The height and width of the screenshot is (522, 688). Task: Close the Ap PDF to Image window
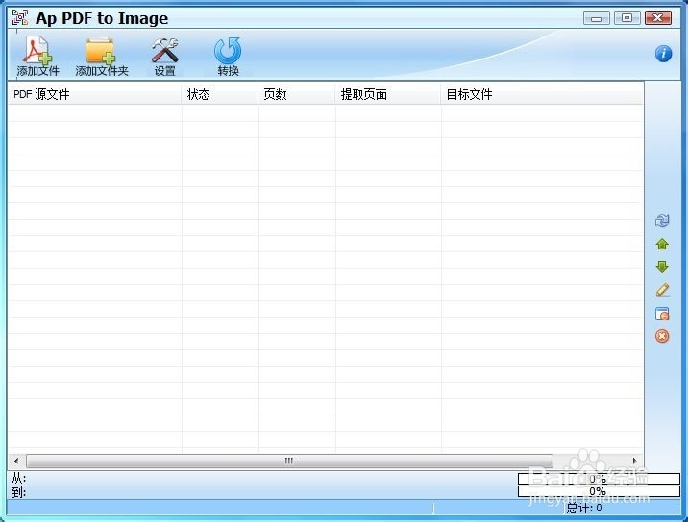pos(657,18)
